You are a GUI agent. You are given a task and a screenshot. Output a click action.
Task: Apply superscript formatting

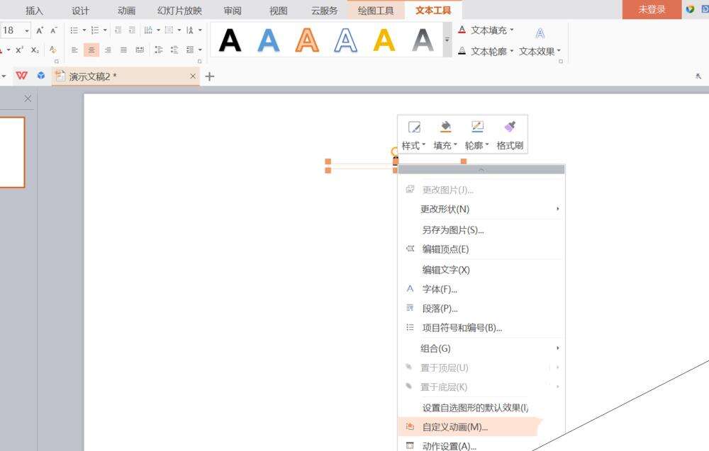pos(20,50)
